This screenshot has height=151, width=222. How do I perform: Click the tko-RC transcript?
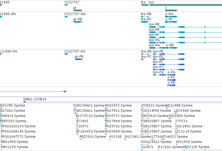pos(145,22)
